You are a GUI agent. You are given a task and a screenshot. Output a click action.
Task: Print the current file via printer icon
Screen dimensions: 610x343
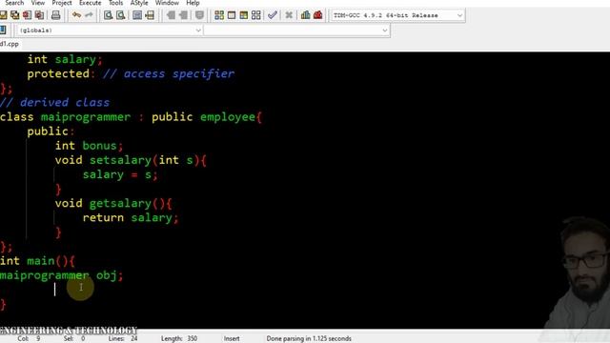(55, 15)
